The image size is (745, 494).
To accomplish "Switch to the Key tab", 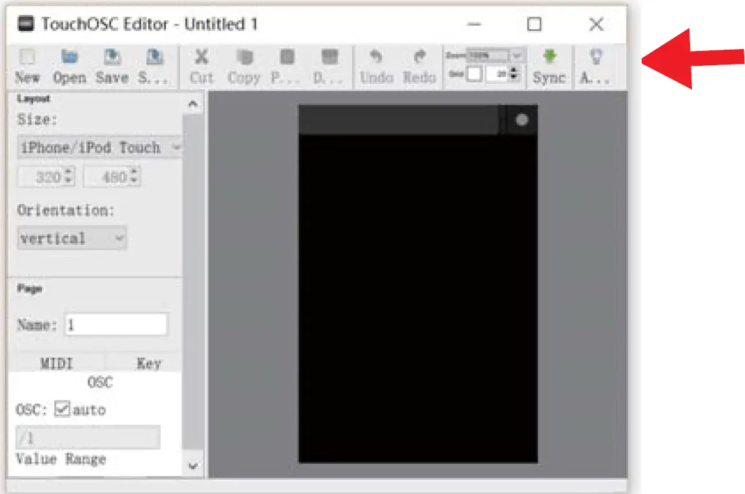I will pos(148,364).
